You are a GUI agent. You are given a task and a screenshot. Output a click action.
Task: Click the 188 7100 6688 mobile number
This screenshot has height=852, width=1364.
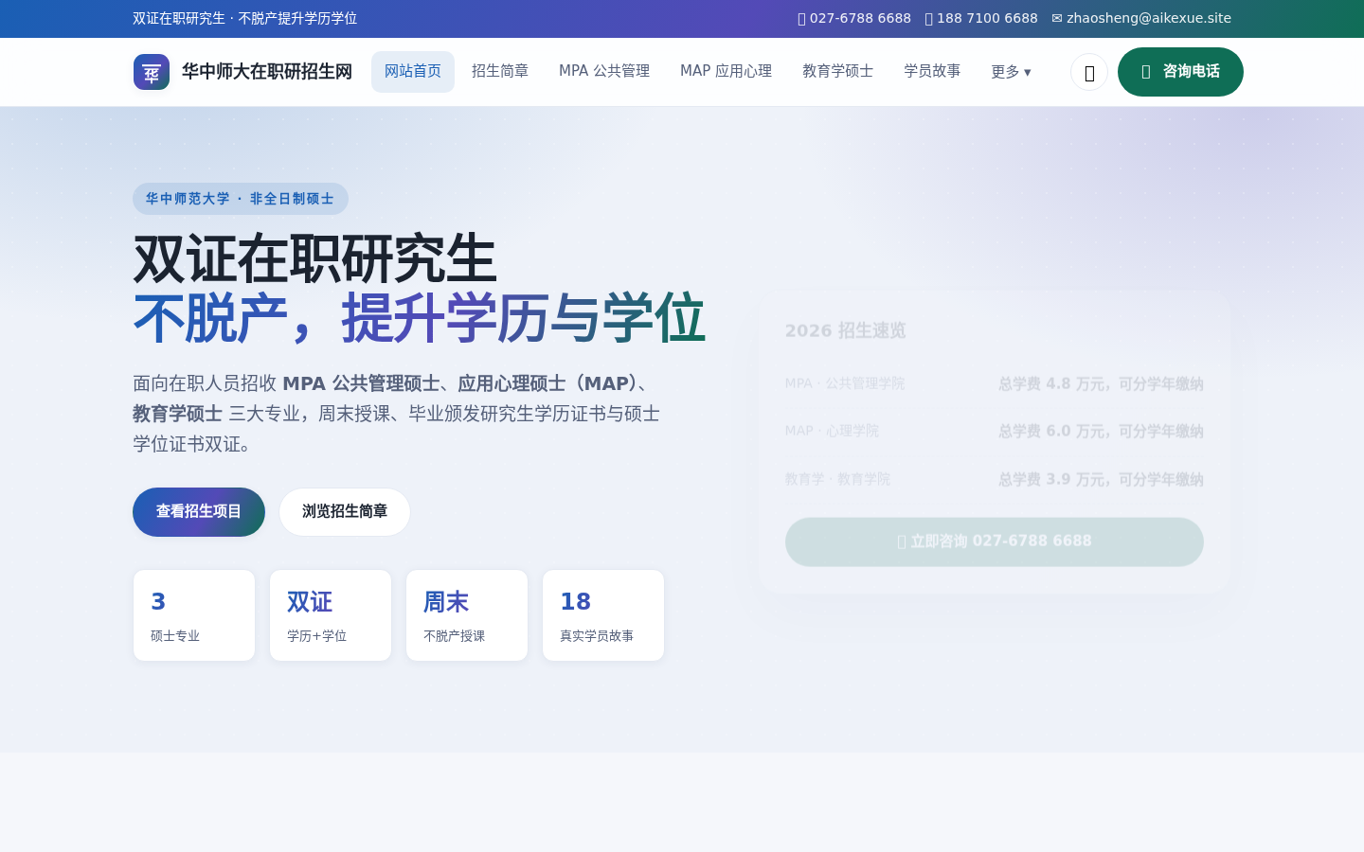pyautogui.click(x=981, y=18)
